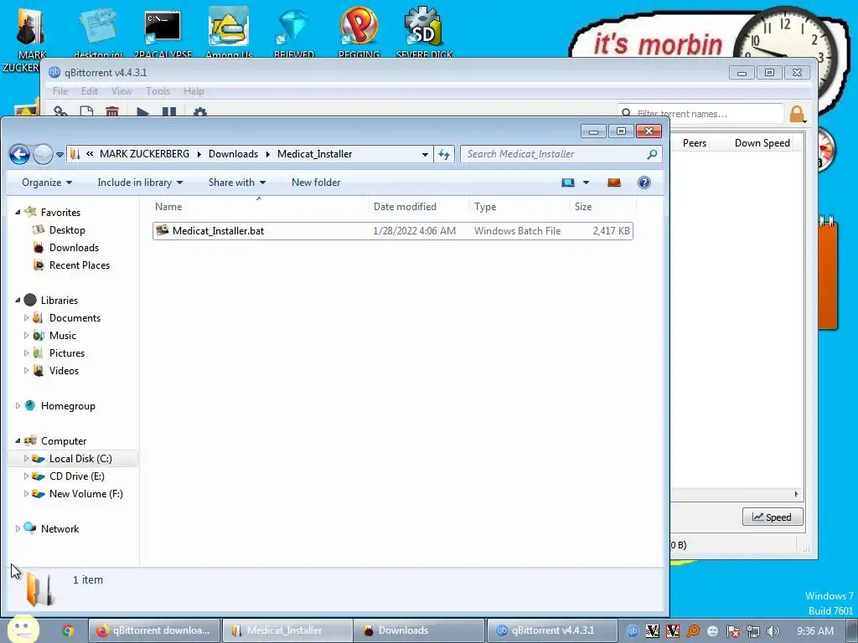
Task: Click qBittorrent lock UI icon
Action: [x=797, y=114]
